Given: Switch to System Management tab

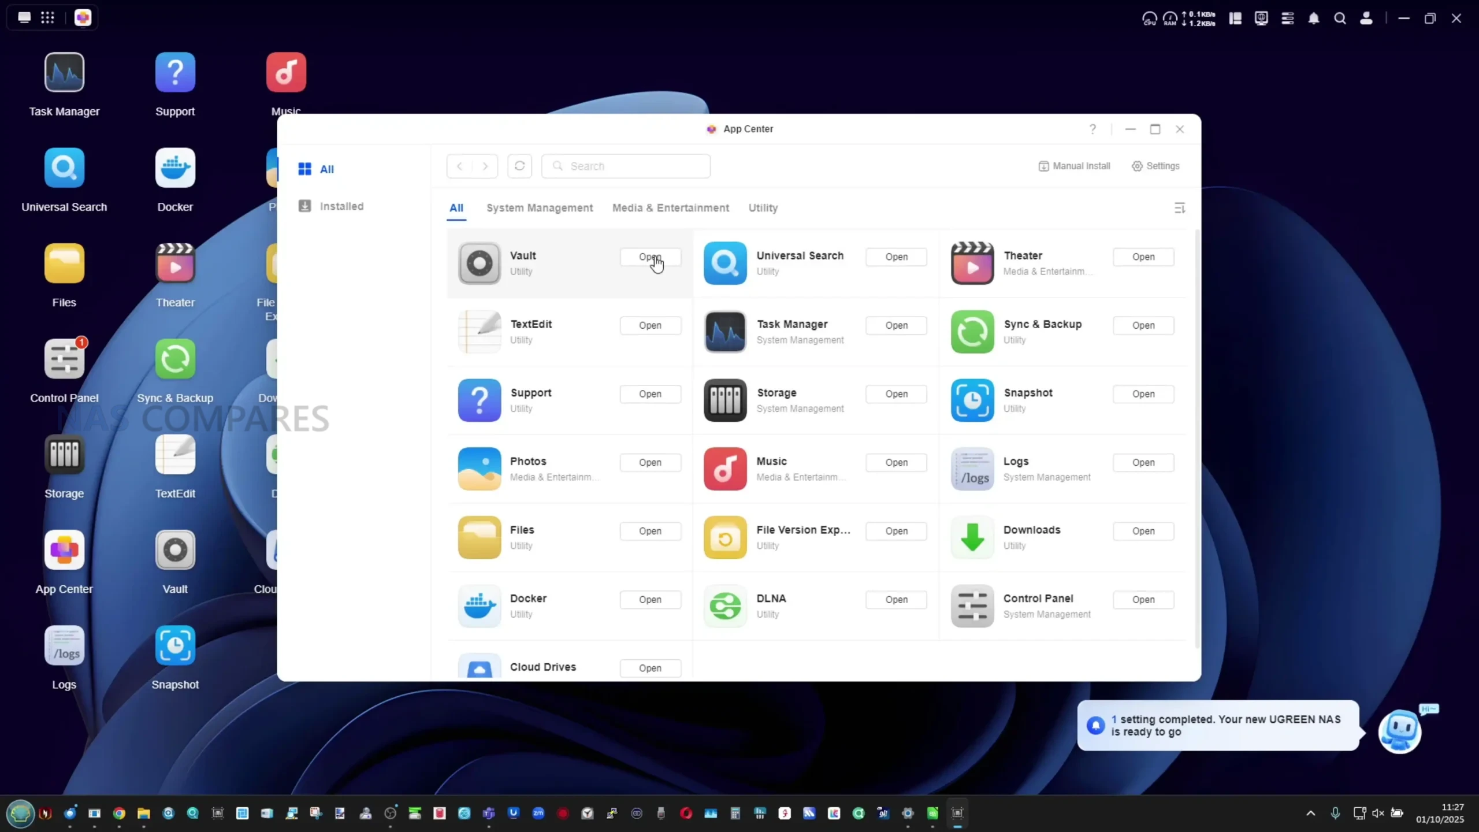Looking at the screenshot, I should click(x=539, y=208).
